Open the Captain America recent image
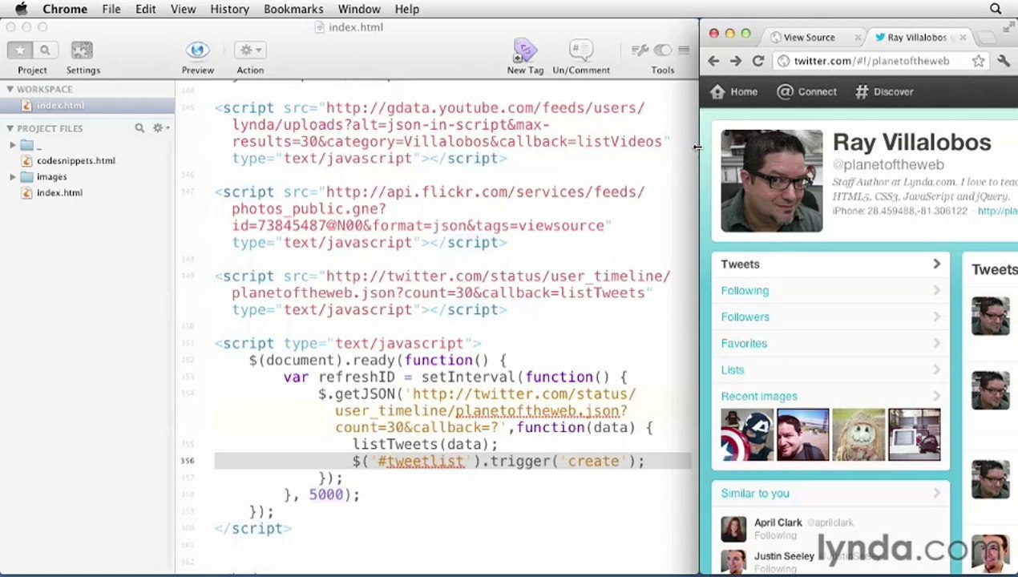1018x577 pixels. tap(747, 434)
